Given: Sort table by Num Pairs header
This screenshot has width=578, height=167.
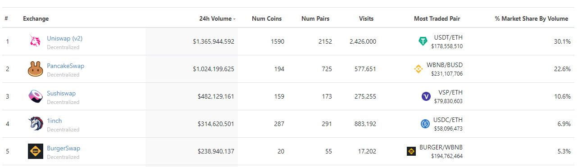Looking at the screenshot, I should (x=315, y=18).
